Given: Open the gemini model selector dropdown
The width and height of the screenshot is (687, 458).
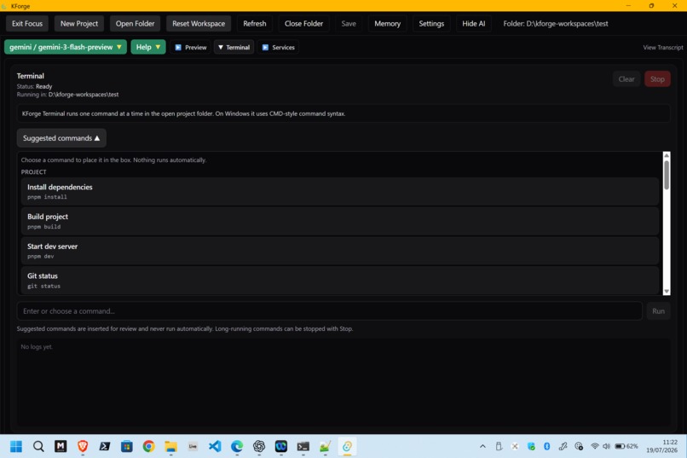Looking at the screenshot, I should pyautogui.click(x=66, y=47).
